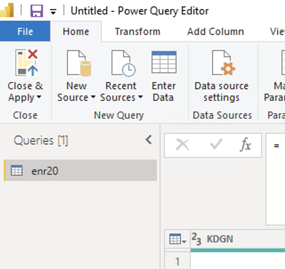The image size is (285, 269).
Task: Click the fx add step icon
Action: click(x=245, y=145)
